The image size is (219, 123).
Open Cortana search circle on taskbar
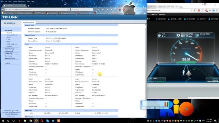tap(8, 121)
